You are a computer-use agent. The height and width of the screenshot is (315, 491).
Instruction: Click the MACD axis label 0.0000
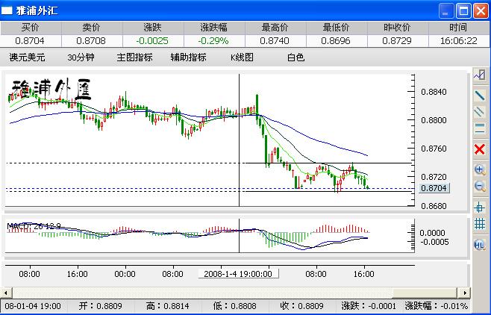[x=432, y=233]
